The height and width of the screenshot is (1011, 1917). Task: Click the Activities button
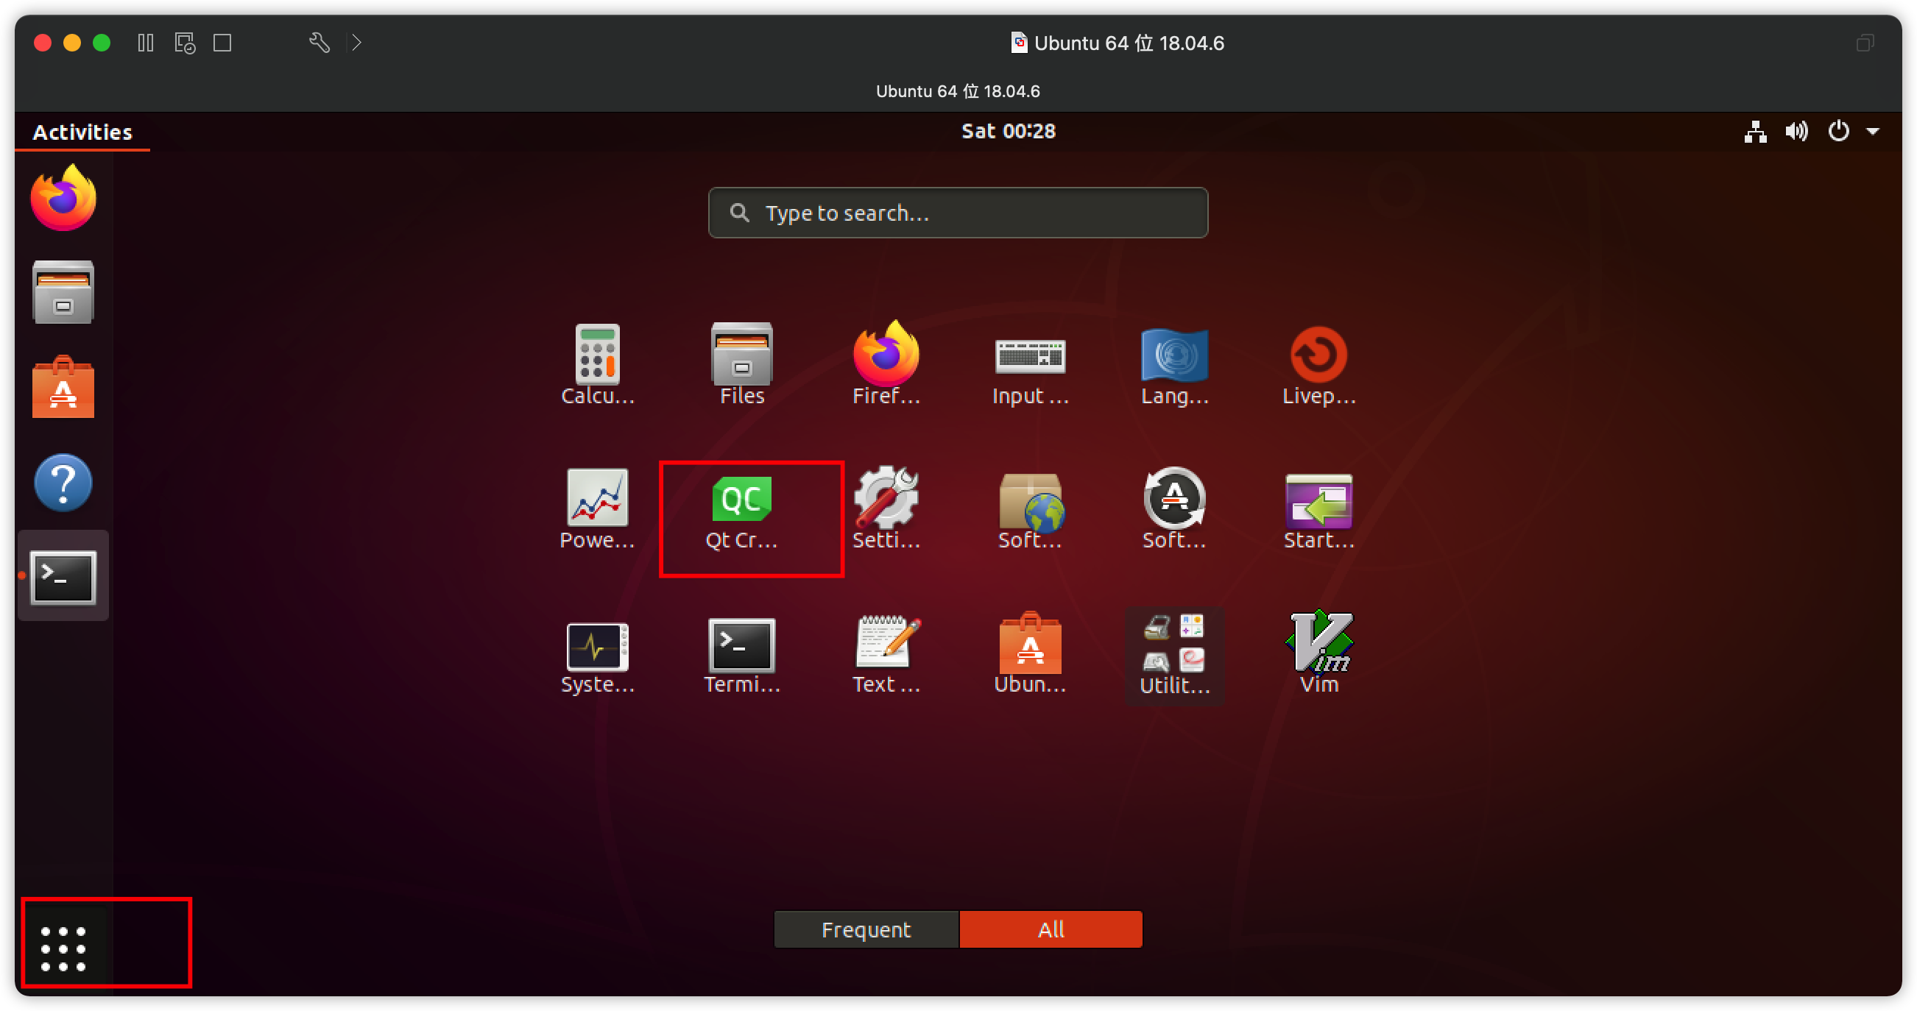(82, 132)
